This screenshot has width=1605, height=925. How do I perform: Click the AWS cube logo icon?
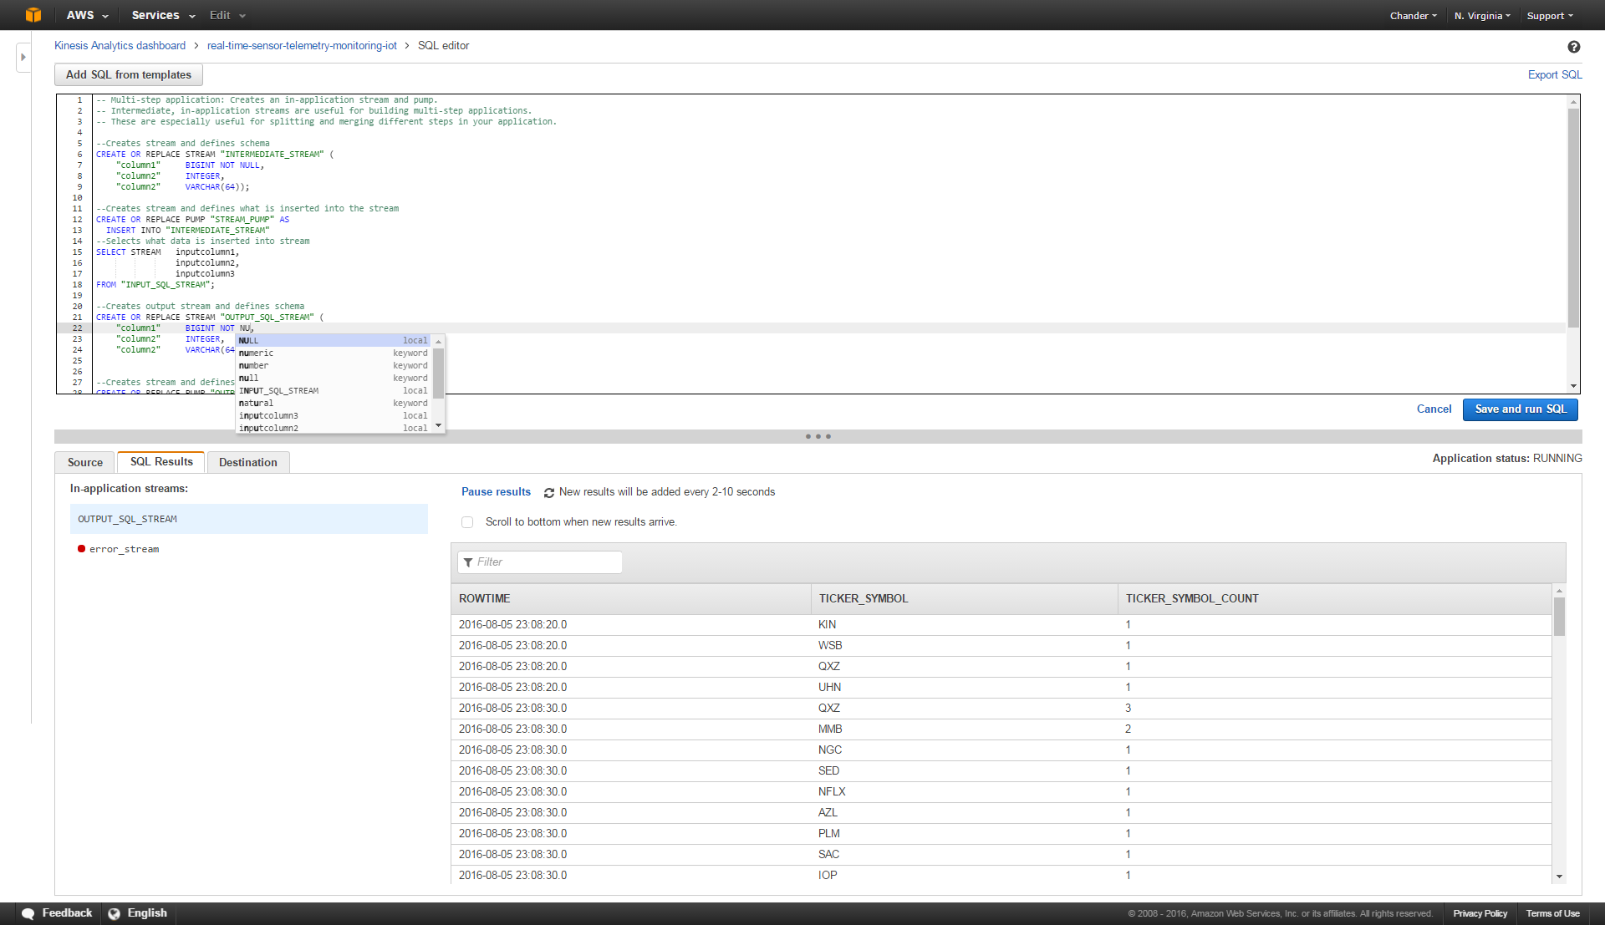[x=33, y=14]
